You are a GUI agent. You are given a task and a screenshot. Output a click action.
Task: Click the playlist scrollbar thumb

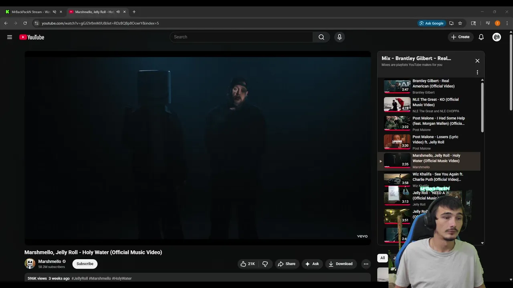482,107
